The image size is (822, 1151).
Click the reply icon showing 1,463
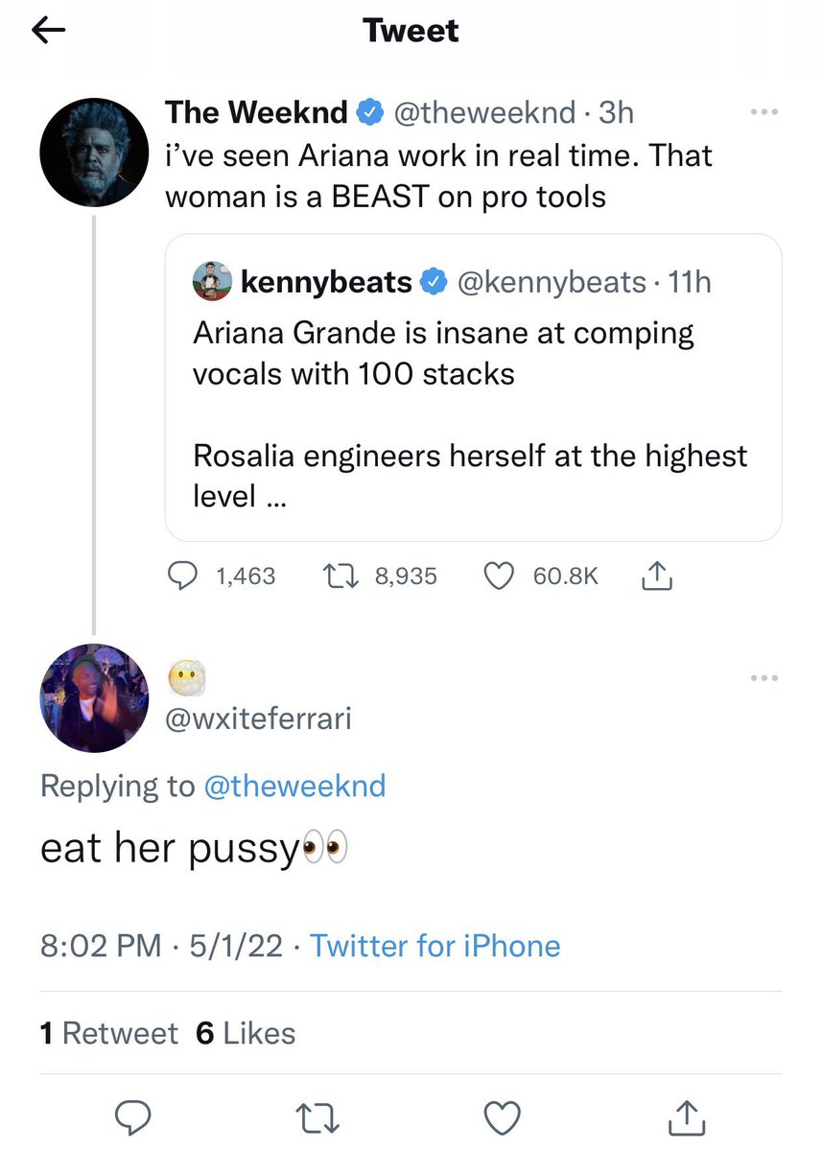tap(182, 575)
